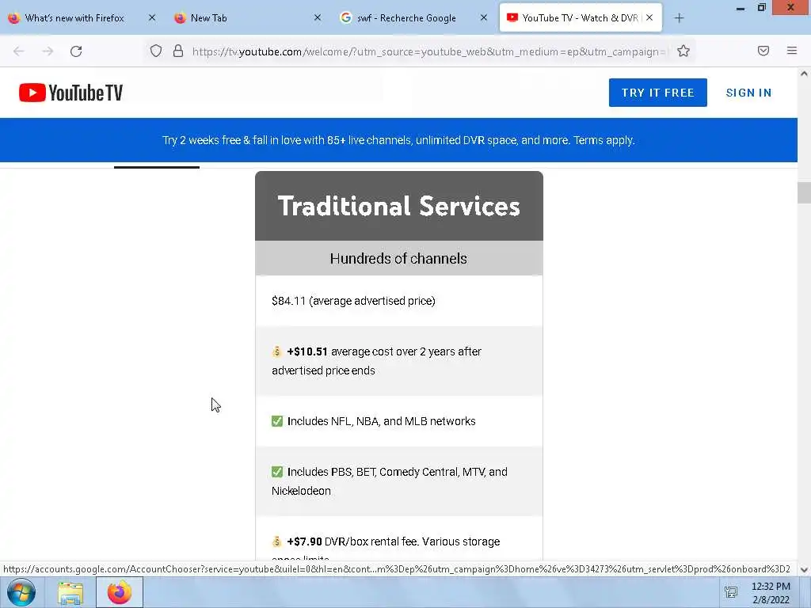Click the Hundreds of channels text
Image resolution: width=811 pixels, height=608 pixels.
click(x=398, y=259)
